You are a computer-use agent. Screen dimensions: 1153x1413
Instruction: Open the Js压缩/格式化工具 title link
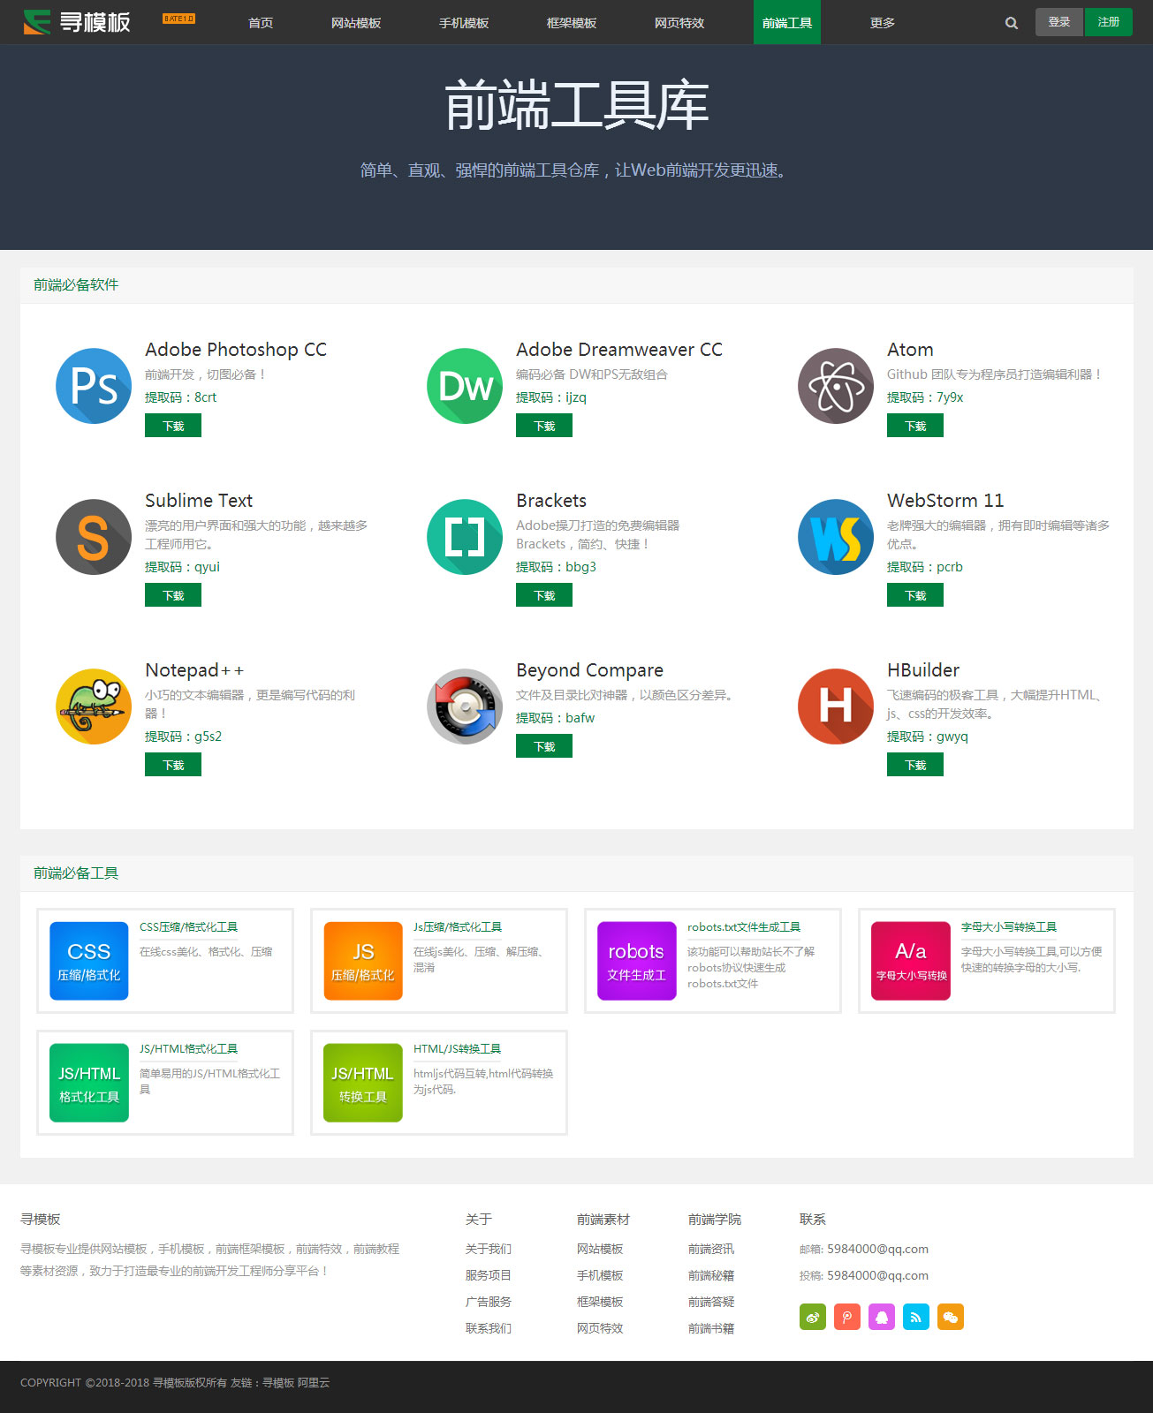coord(458,927)
